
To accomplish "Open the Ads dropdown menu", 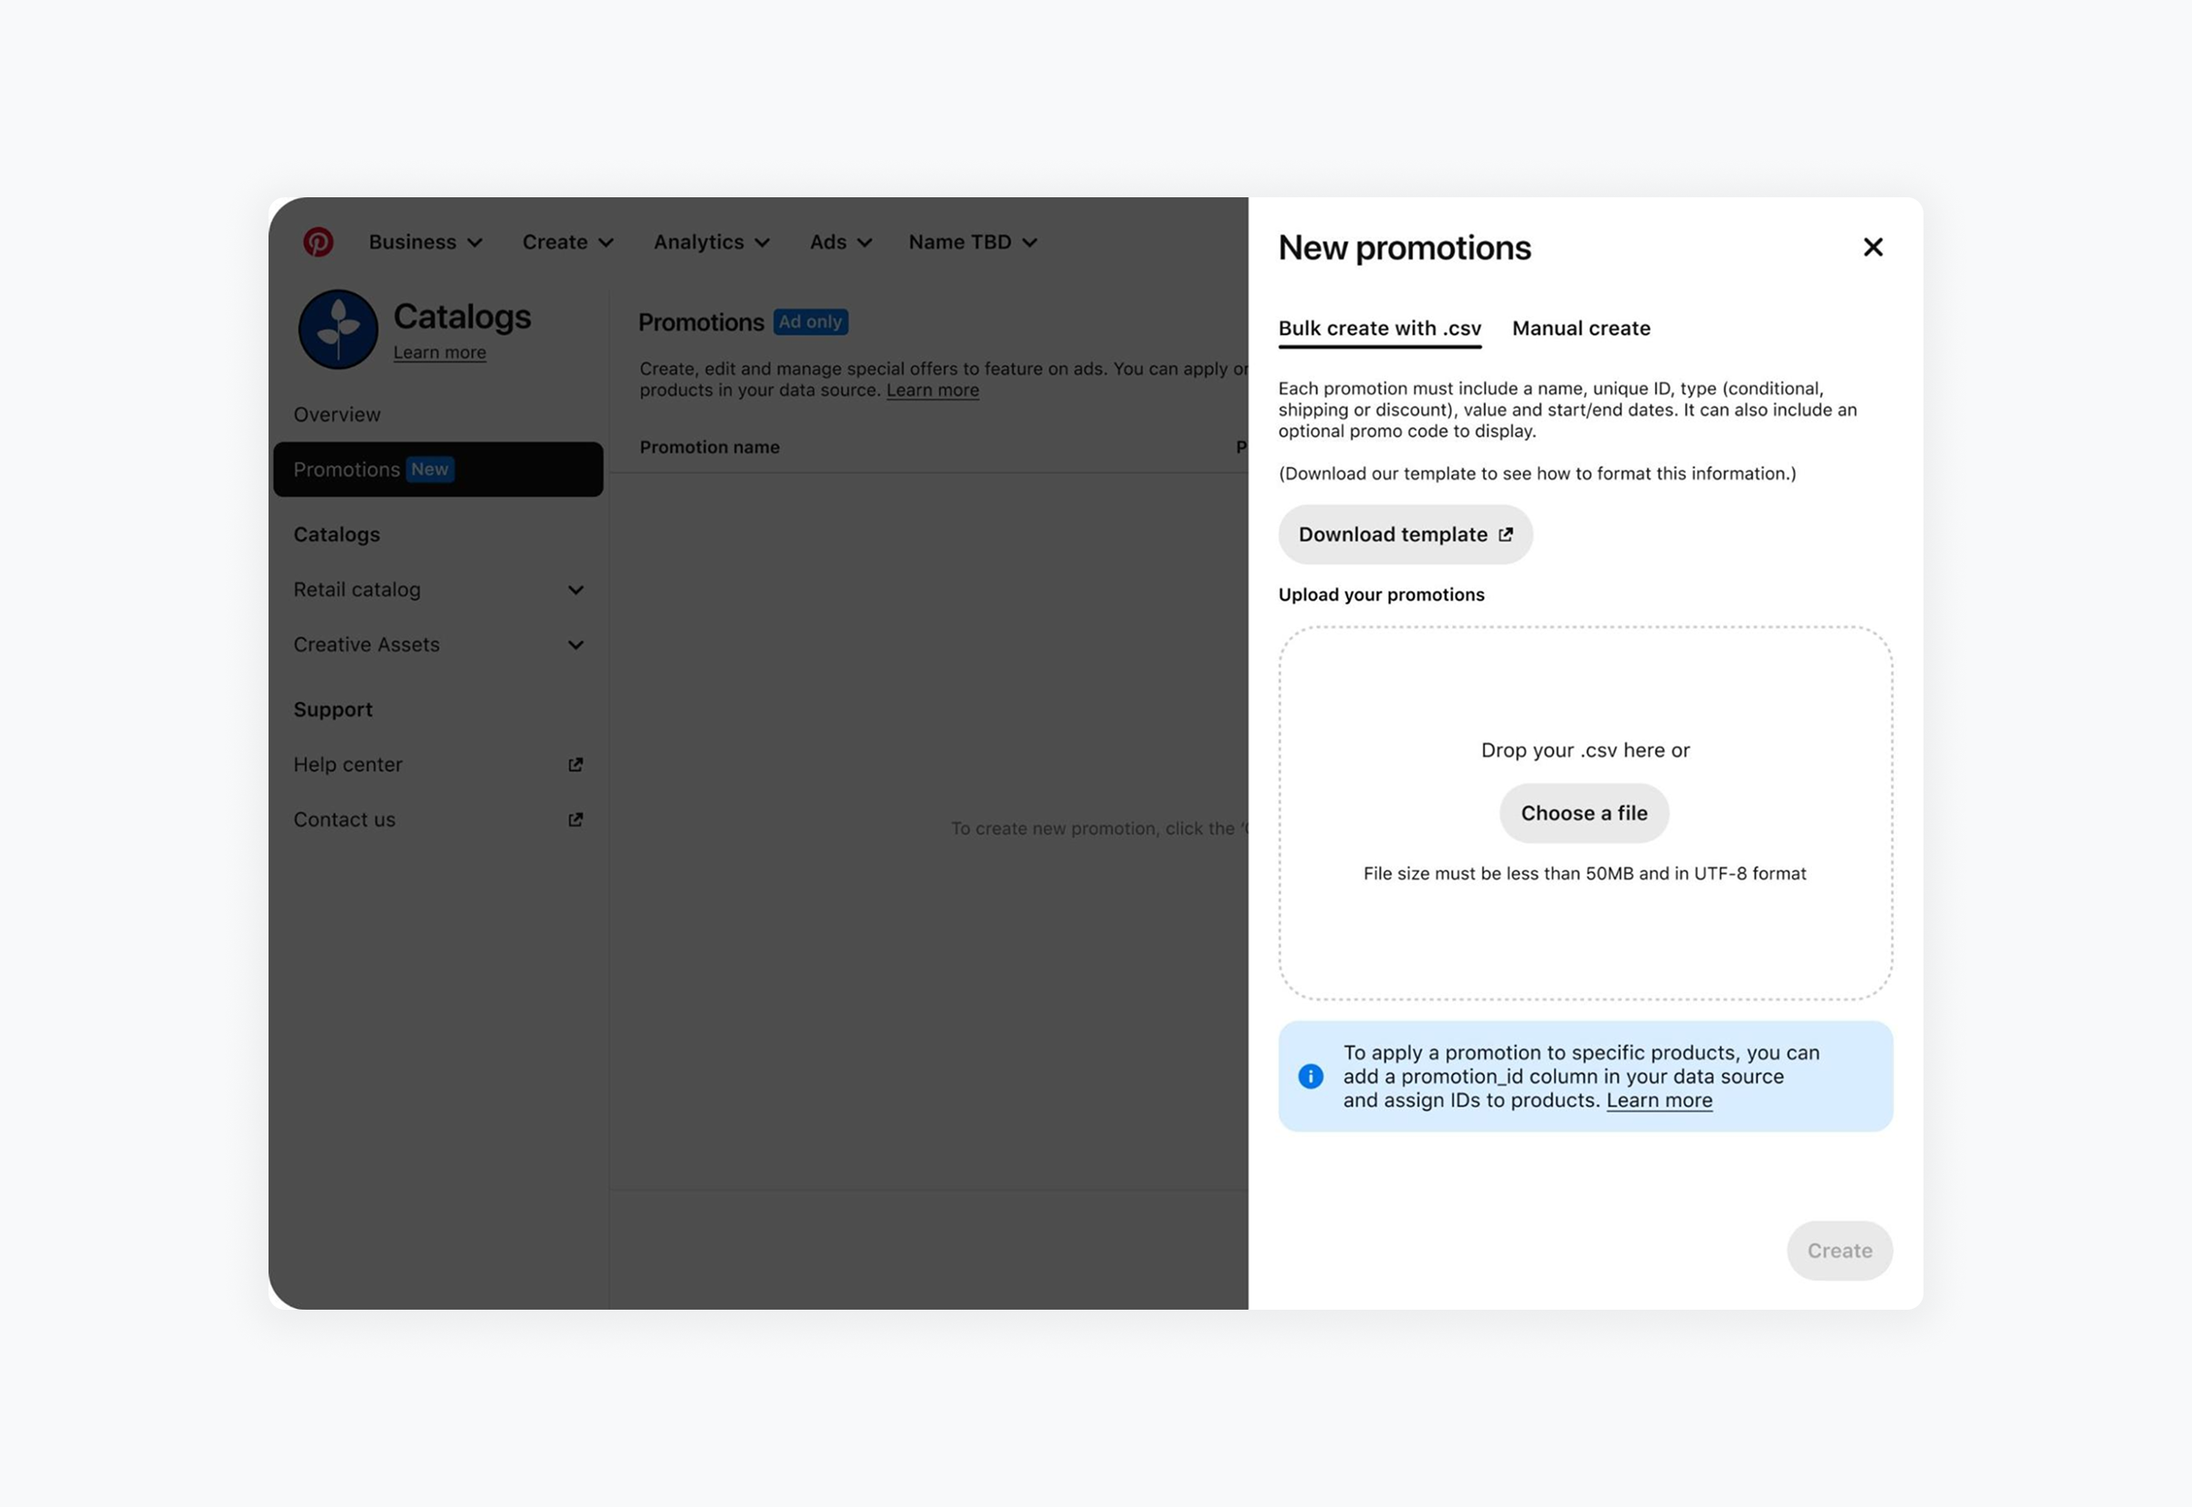I will (840, 242).
